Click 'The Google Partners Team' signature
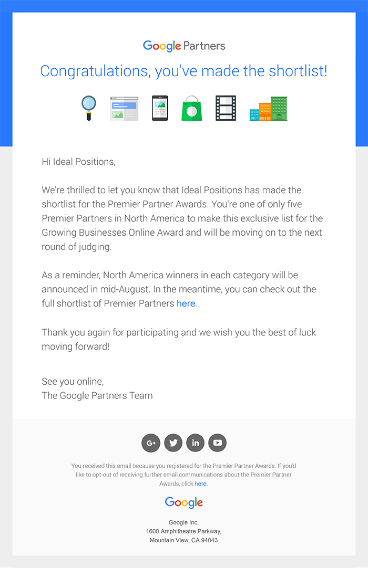Viewport: 368px width, 568px height. click(x=97, y=395)
